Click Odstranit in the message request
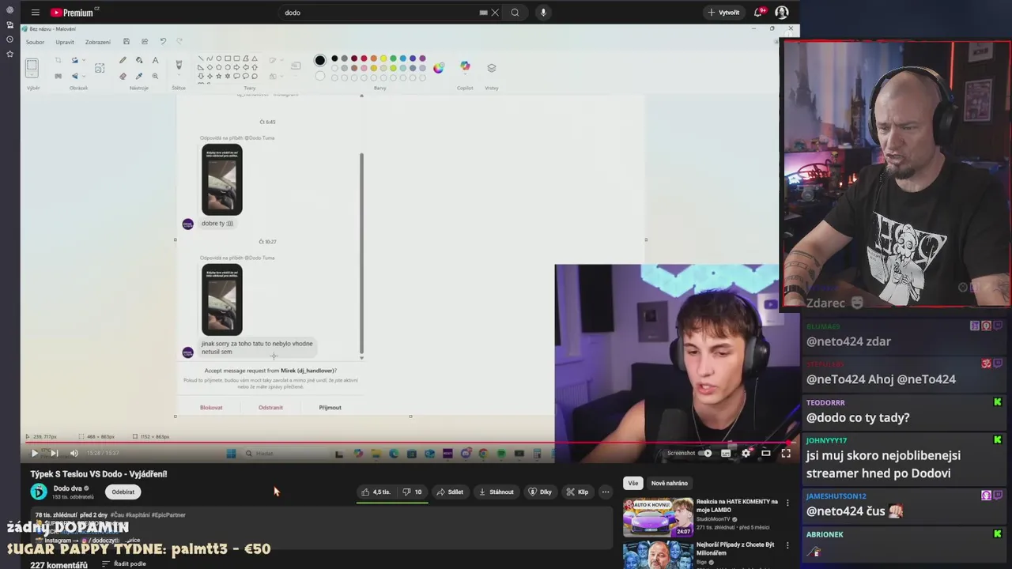 pyautogui.click(x=270, y=408)
